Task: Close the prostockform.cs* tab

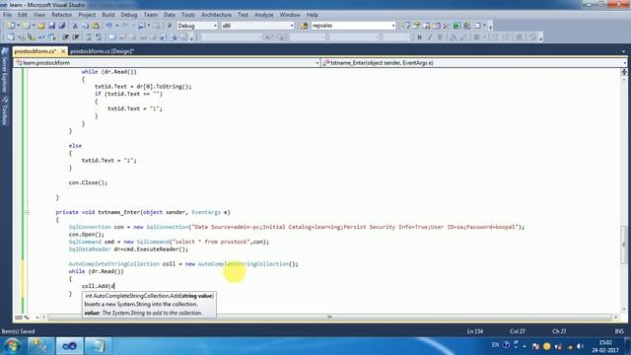Action: tap(63, 51)
